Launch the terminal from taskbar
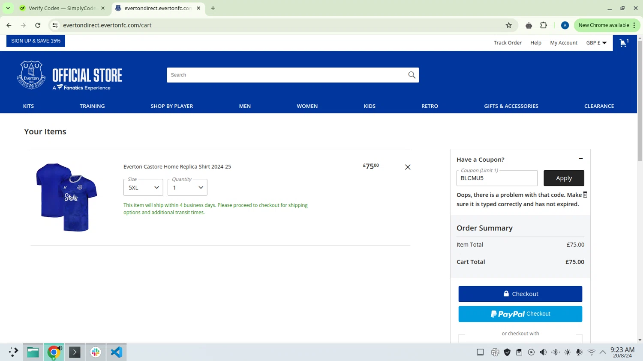Screen dimensions: 643x361 75,352
